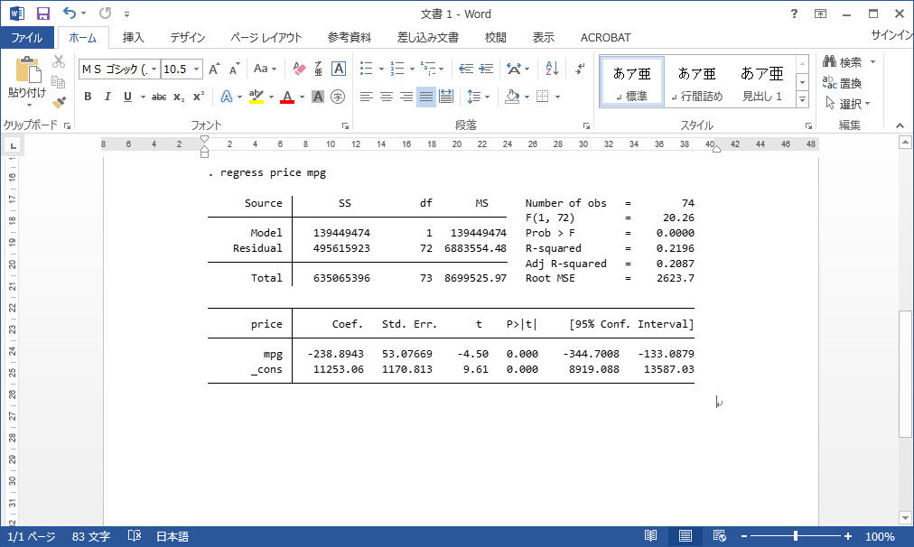Open the borders dropdown arrow

(x=558, y=97)
